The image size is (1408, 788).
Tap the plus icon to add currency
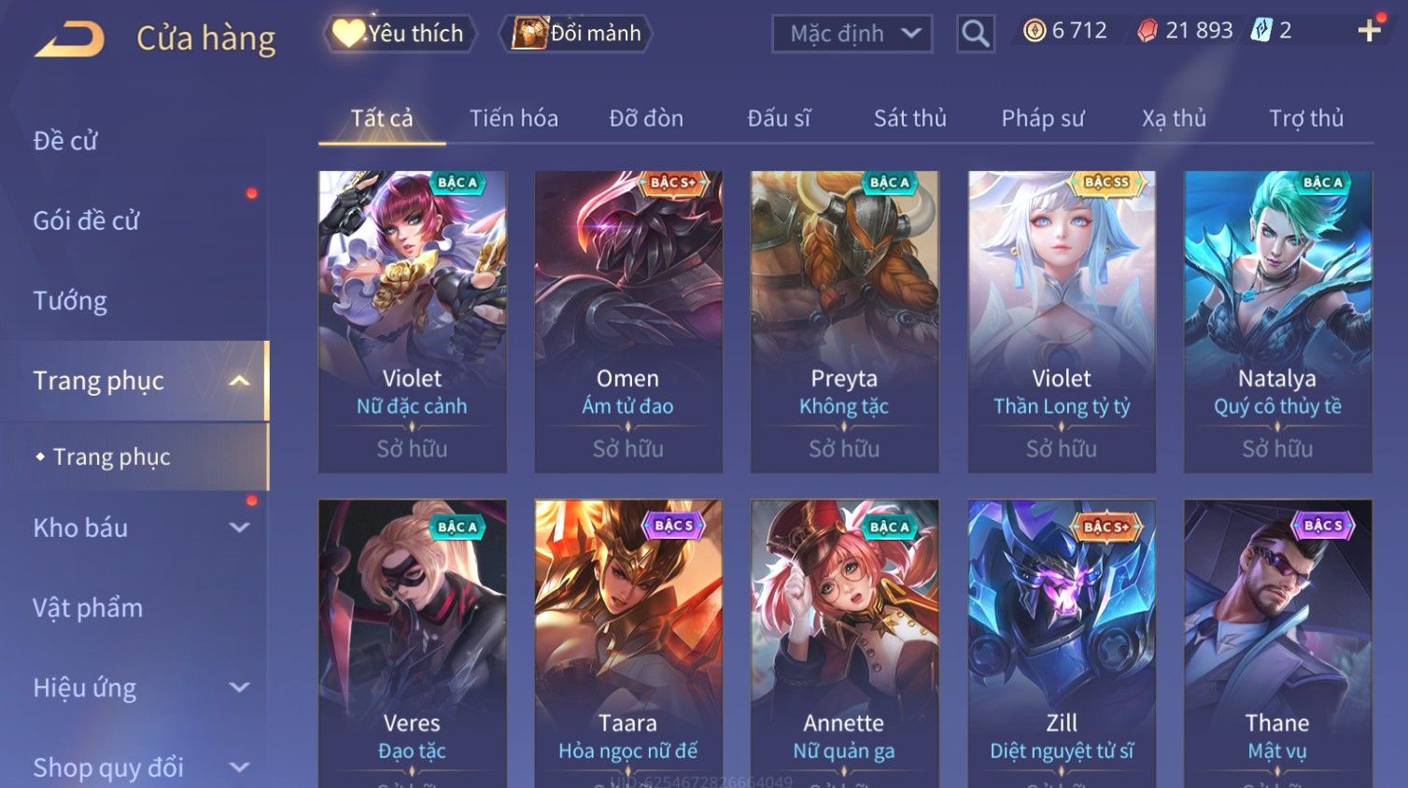coord(1370,31)
